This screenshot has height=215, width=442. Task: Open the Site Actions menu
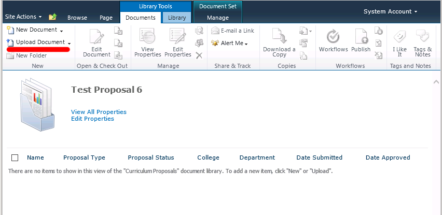tap(23, 17)
